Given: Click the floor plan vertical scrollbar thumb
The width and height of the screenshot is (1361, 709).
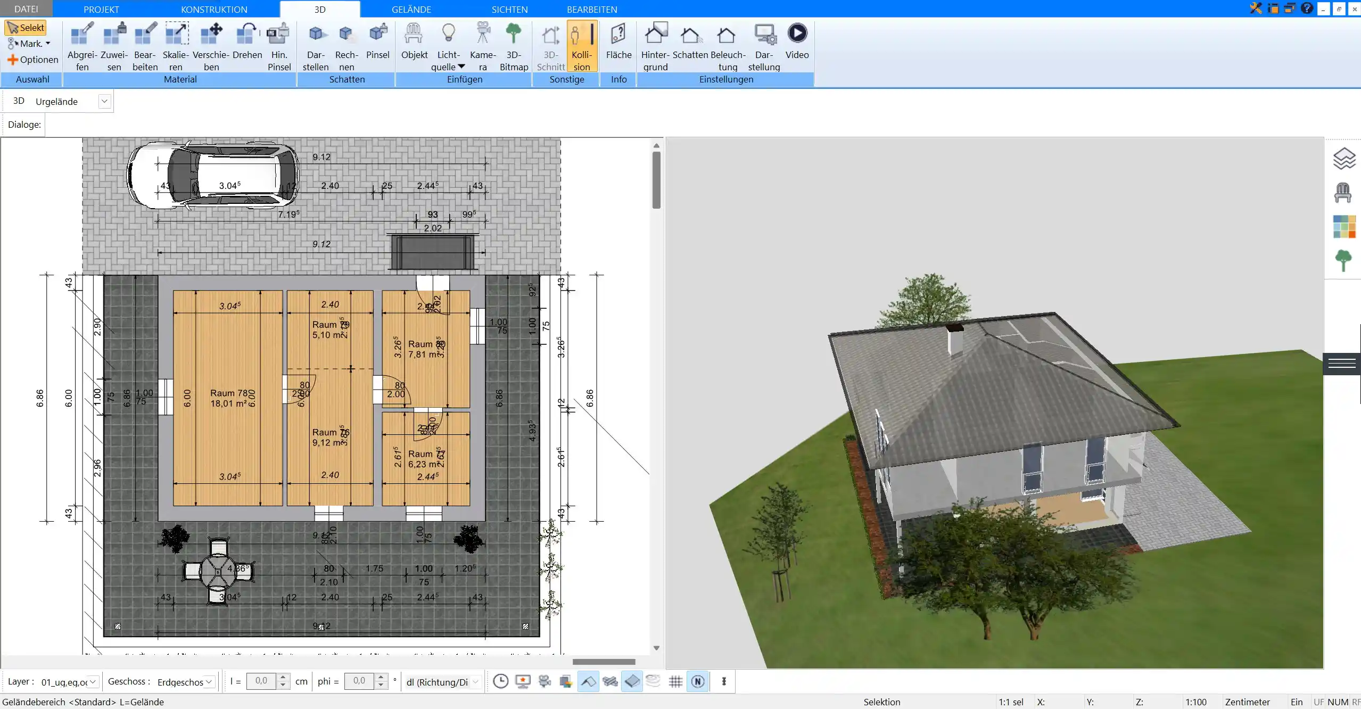Looking at the screenshot, I should click(656, 180).
